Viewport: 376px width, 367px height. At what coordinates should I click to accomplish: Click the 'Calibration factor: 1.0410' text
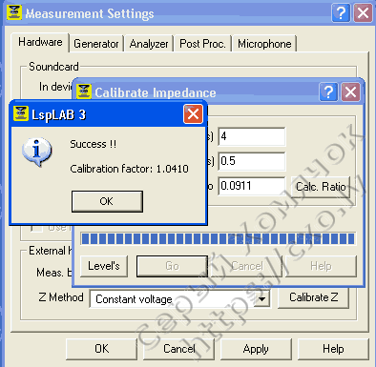pos(129,169)
